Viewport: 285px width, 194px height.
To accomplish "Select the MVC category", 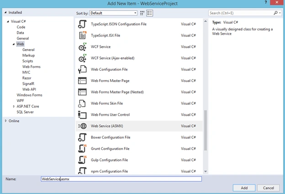I will pyautogui.click(x=26, y=72).
